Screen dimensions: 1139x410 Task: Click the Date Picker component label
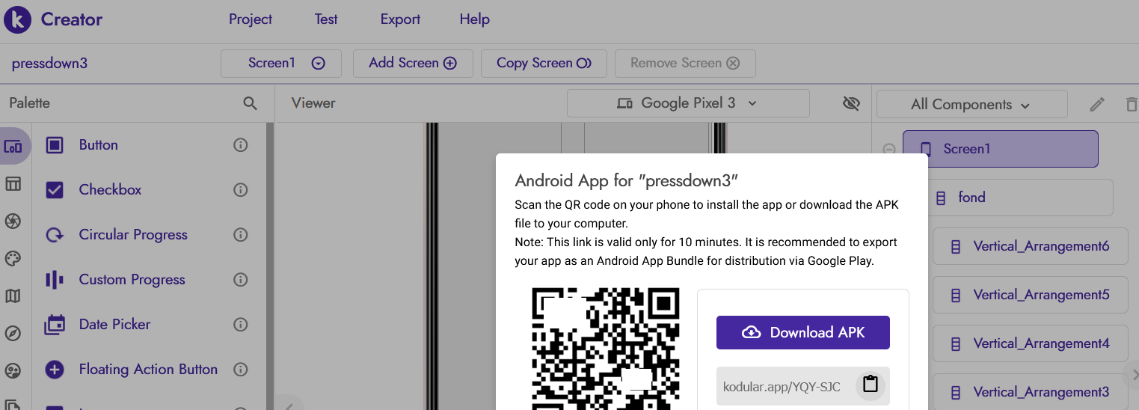pos(114,325)
